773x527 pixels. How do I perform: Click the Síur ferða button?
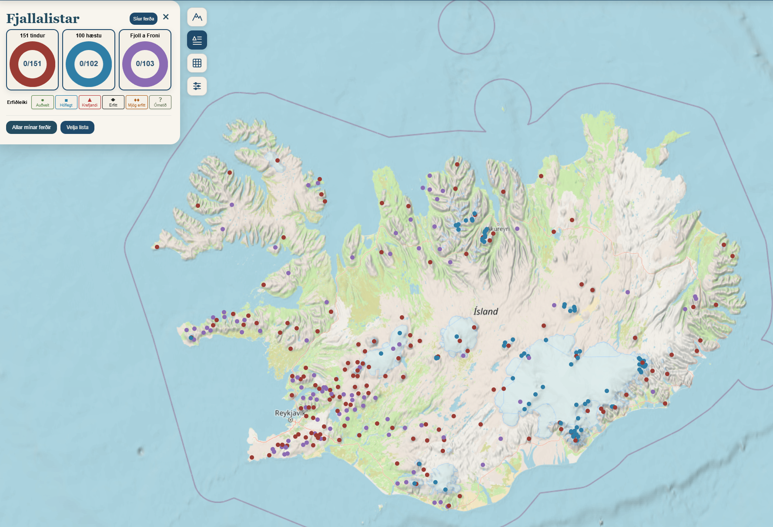(144, 19)
